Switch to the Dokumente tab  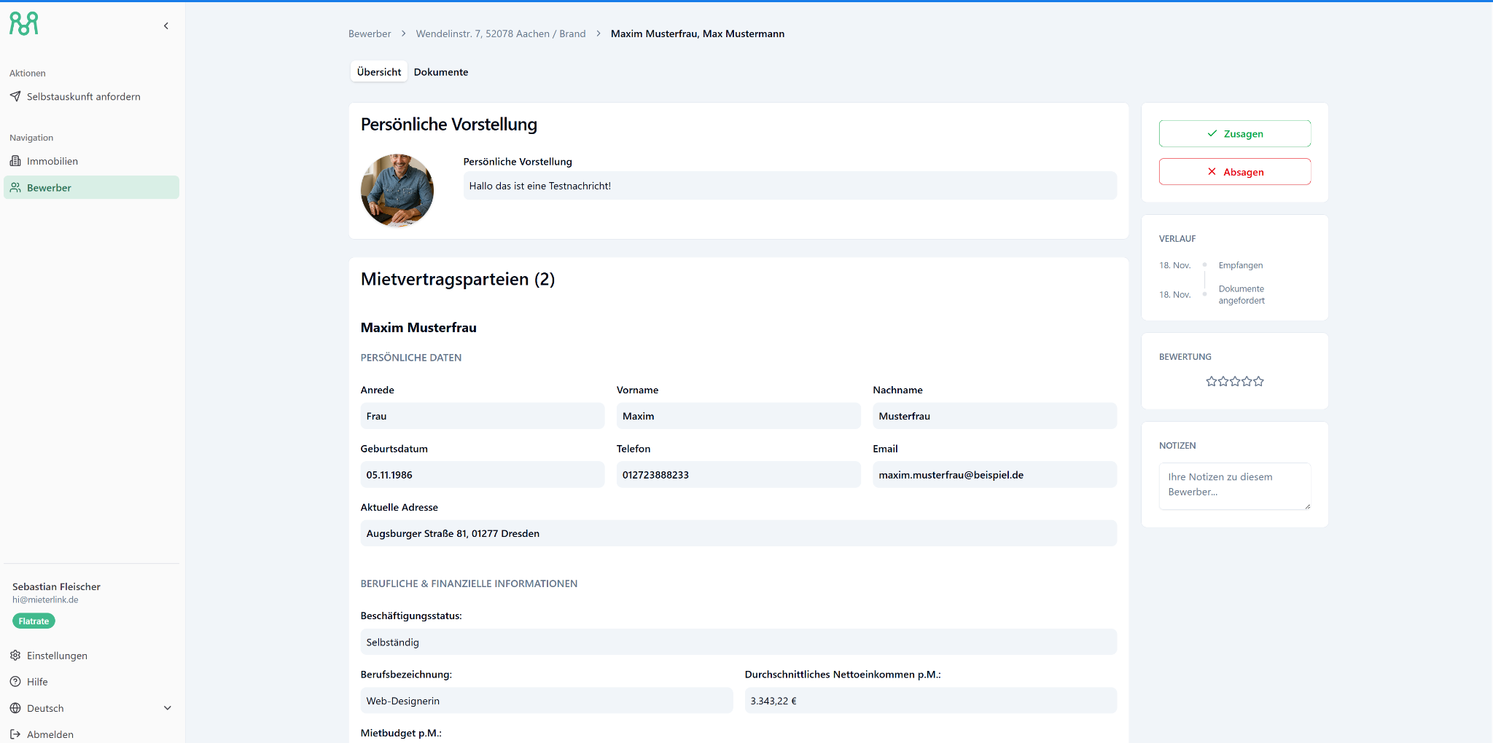[x=441, y=72]
